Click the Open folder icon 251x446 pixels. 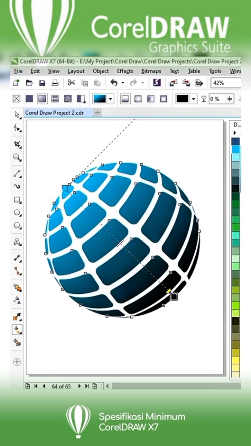point(29,83)
